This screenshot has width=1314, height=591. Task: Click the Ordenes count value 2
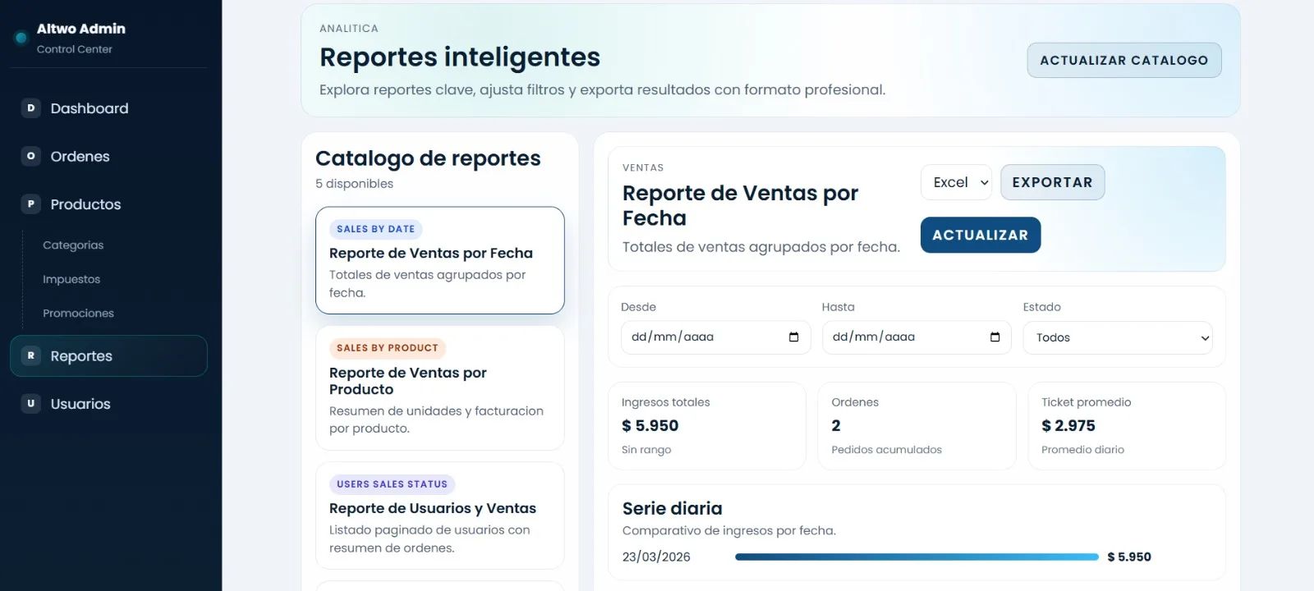836,425
